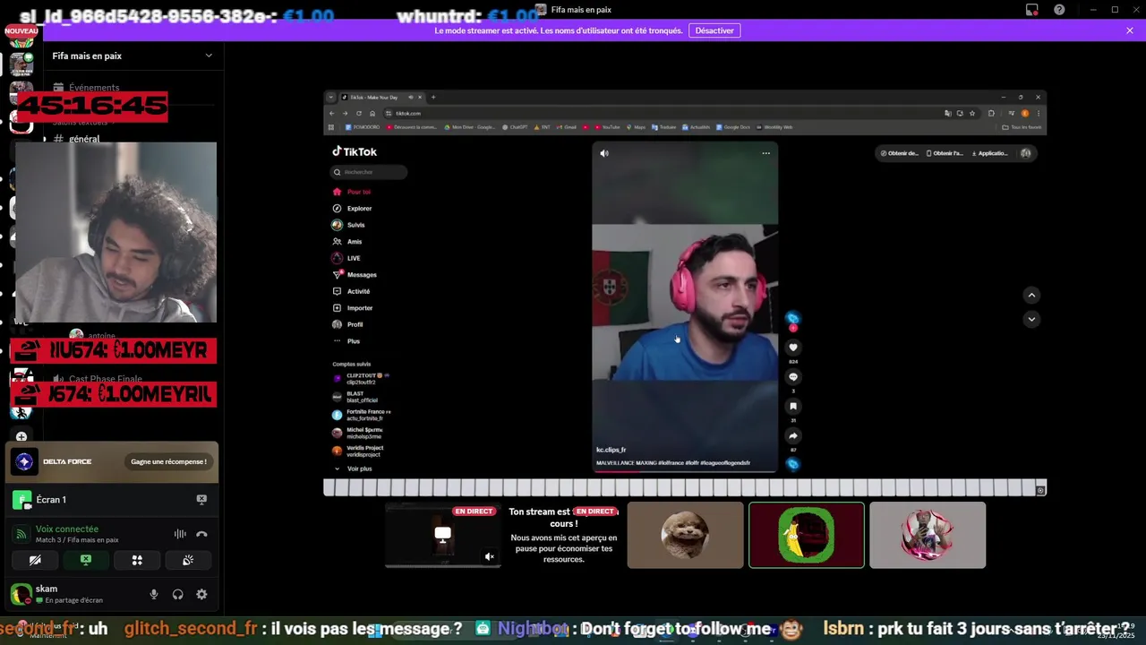Go to next video with down arrow
Screen dimensions: 1146x645
1031,319
